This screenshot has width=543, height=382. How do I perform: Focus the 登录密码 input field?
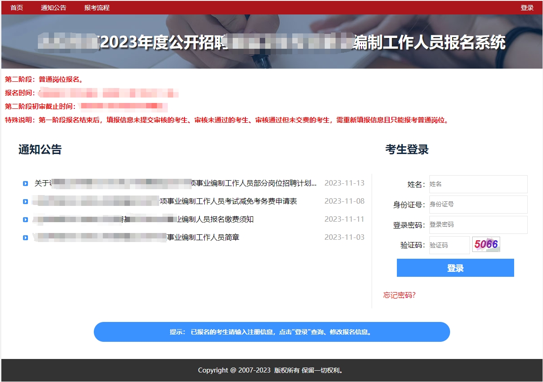pos(479,225)
